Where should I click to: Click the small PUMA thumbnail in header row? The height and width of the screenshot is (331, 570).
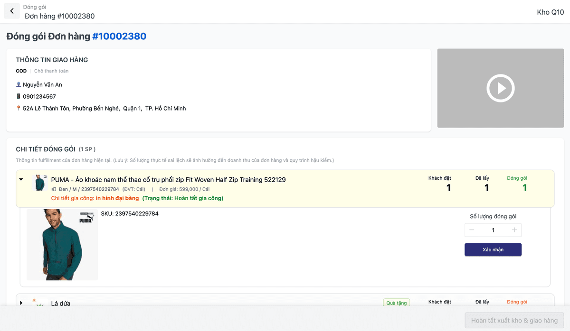39,183
